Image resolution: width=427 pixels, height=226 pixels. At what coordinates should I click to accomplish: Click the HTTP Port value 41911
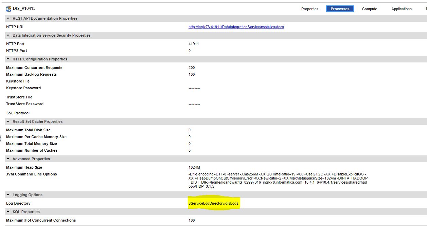click(x=193, y=44)
